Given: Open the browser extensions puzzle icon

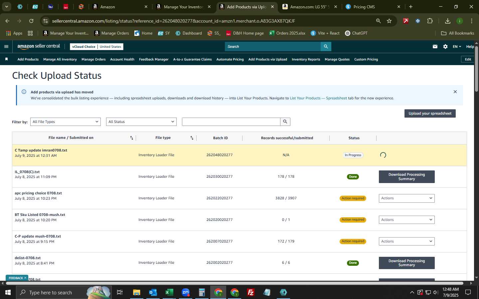Looking at the screenshot, I should point(430,21).
